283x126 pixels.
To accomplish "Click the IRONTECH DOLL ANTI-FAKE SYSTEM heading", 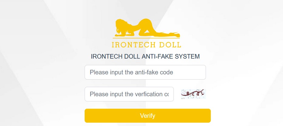I will coord(145,56).
